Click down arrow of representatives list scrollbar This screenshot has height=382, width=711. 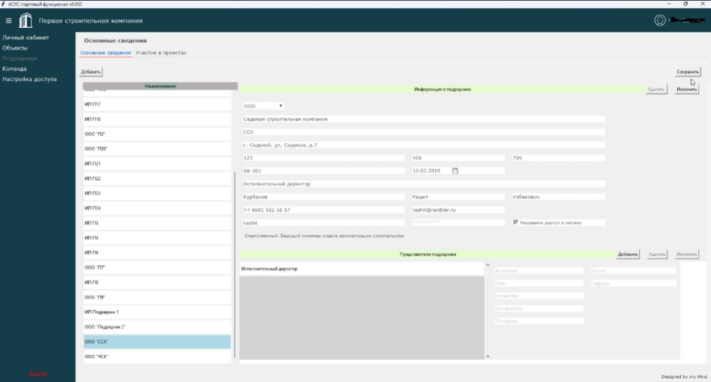488,357
